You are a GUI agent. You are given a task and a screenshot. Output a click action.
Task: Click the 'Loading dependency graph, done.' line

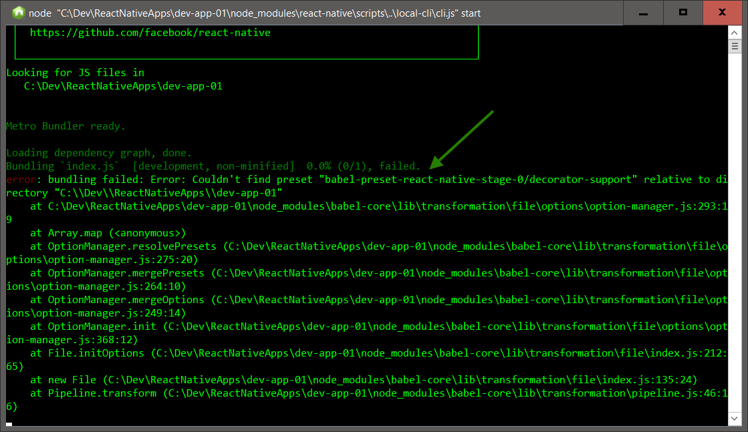(x=99, y=153)
